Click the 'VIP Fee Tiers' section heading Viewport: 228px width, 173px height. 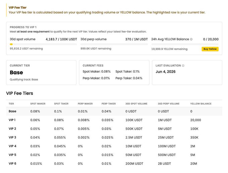(x=20, y=93)
